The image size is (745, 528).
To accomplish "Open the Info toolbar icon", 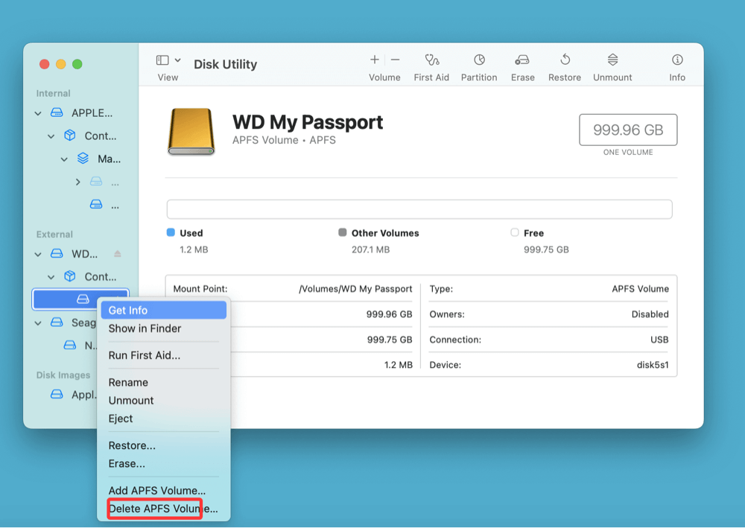I will [676, 66].
